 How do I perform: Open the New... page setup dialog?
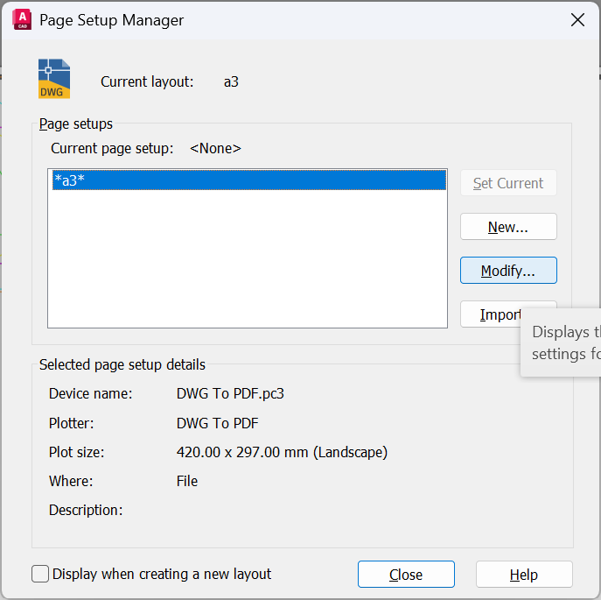click(x=508, y=227)
